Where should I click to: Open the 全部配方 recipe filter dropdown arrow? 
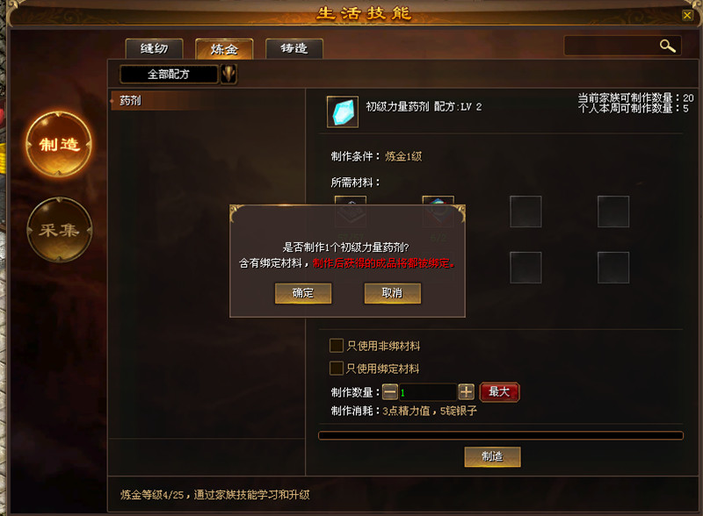[228, 74]
